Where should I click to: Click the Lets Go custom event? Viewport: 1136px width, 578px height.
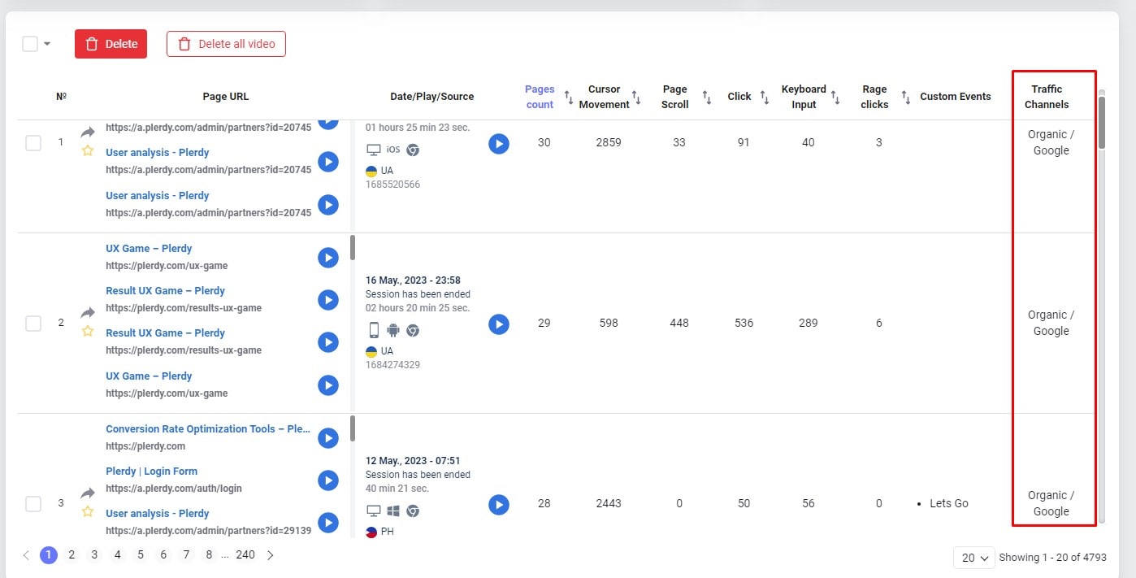[x=949, y=503]
